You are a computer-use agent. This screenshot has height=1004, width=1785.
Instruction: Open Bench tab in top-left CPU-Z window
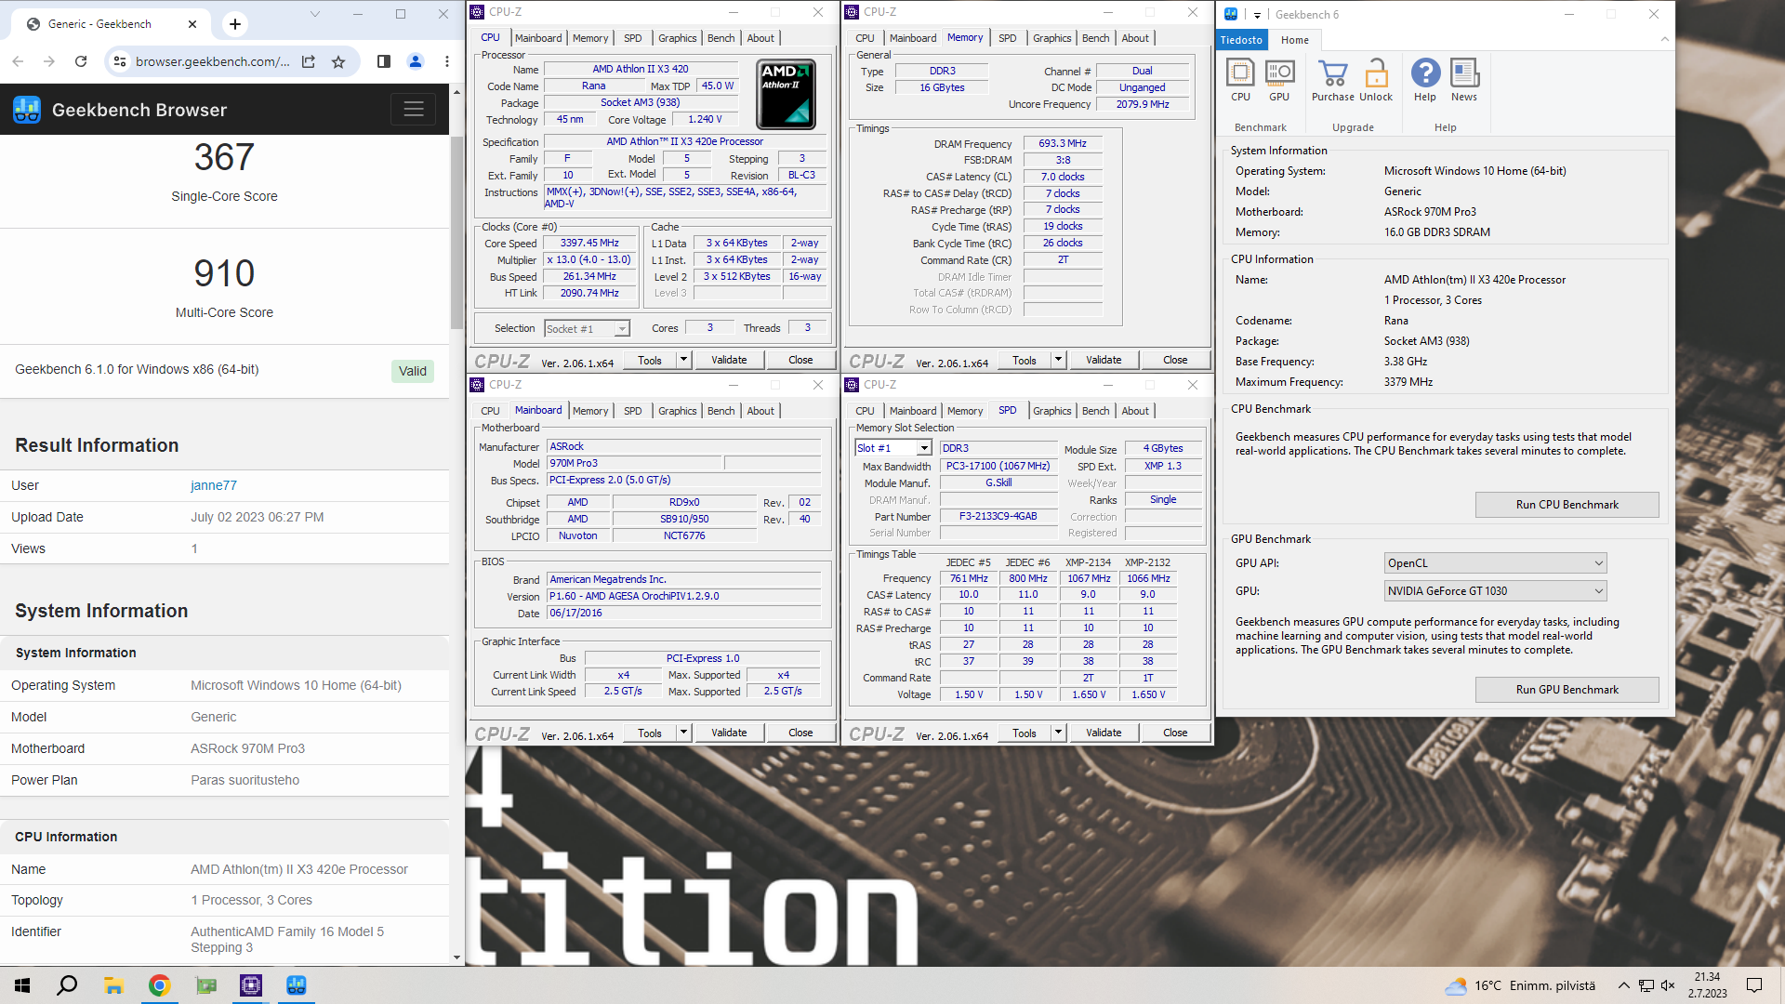(x=721, y=38)
